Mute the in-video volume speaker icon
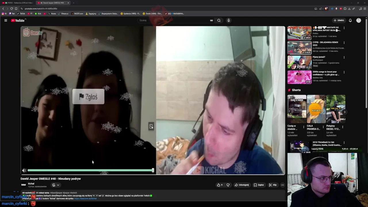The image size is (368, 207). tap(24, 170)
